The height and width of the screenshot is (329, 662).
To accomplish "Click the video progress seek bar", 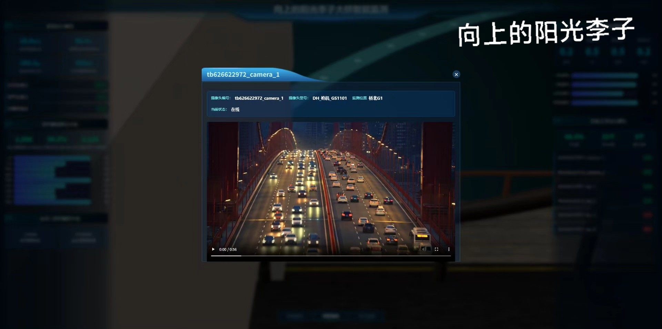I will click(x=331, y=256).
